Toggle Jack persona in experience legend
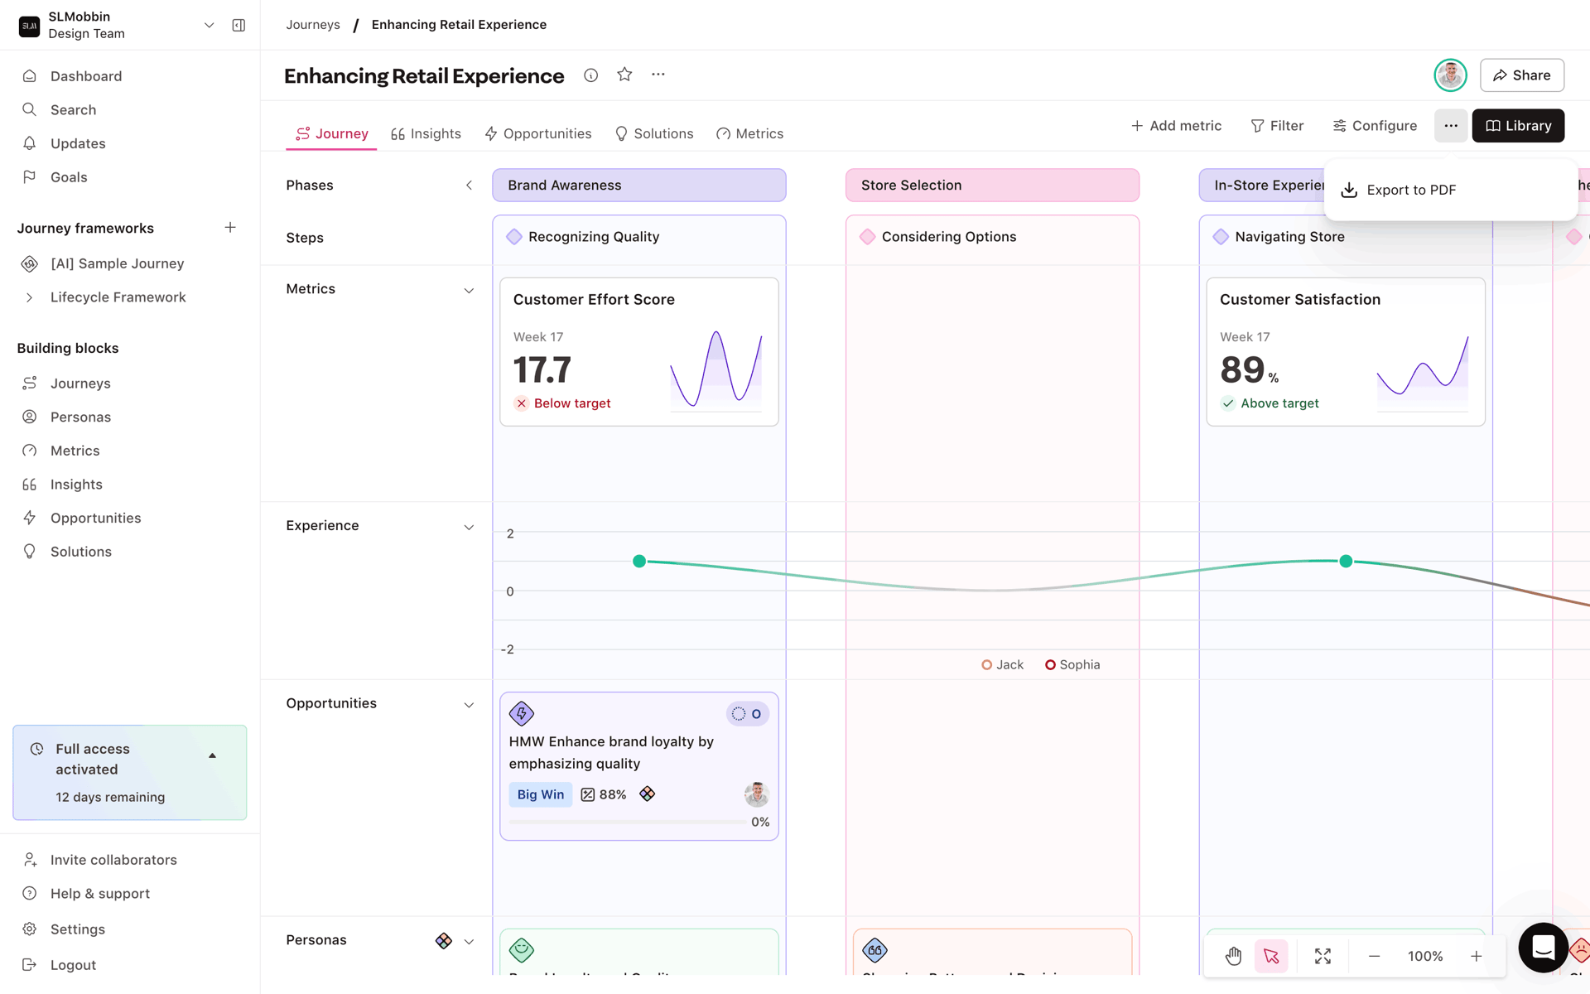 [x=1003, y=665]
